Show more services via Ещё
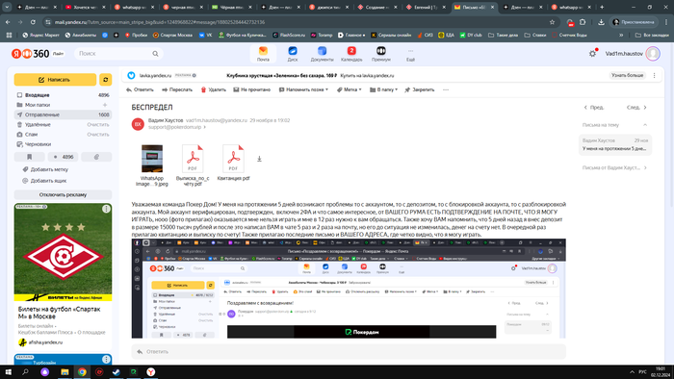 [x=410, y=54]
